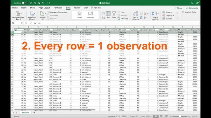This screenshot has width=211, height=118.
Task: Click the Subtotal button
Action: point(167,19)
